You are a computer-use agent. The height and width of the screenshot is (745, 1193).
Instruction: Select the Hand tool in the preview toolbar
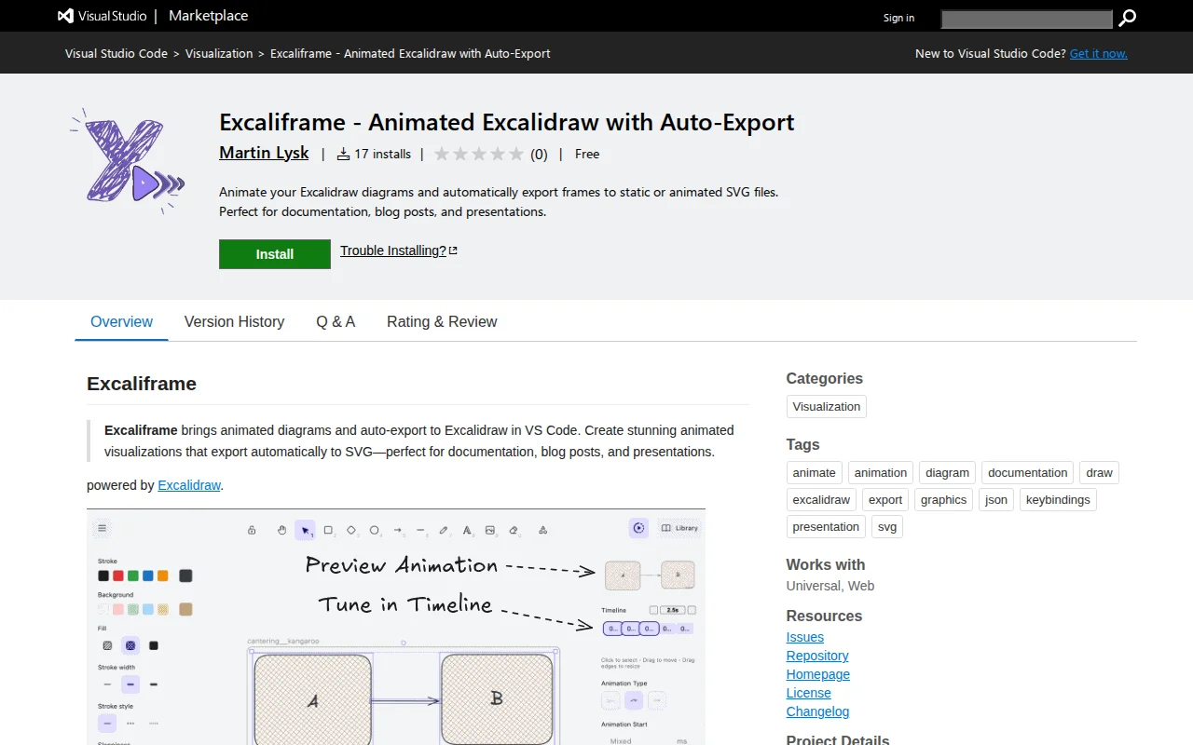pos(281,530)
